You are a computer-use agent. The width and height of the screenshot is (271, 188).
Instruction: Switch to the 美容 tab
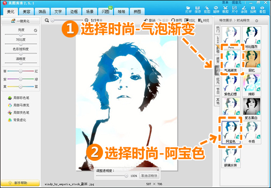[27, 12]
